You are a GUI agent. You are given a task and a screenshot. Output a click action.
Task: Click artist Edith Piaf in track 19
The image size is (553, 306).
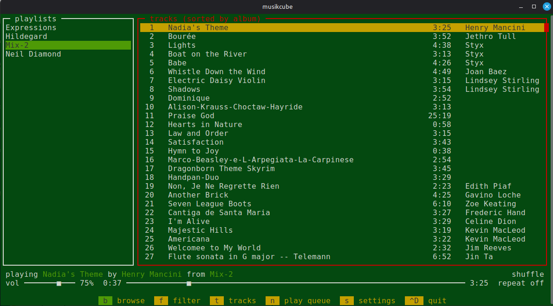[488, 186]
